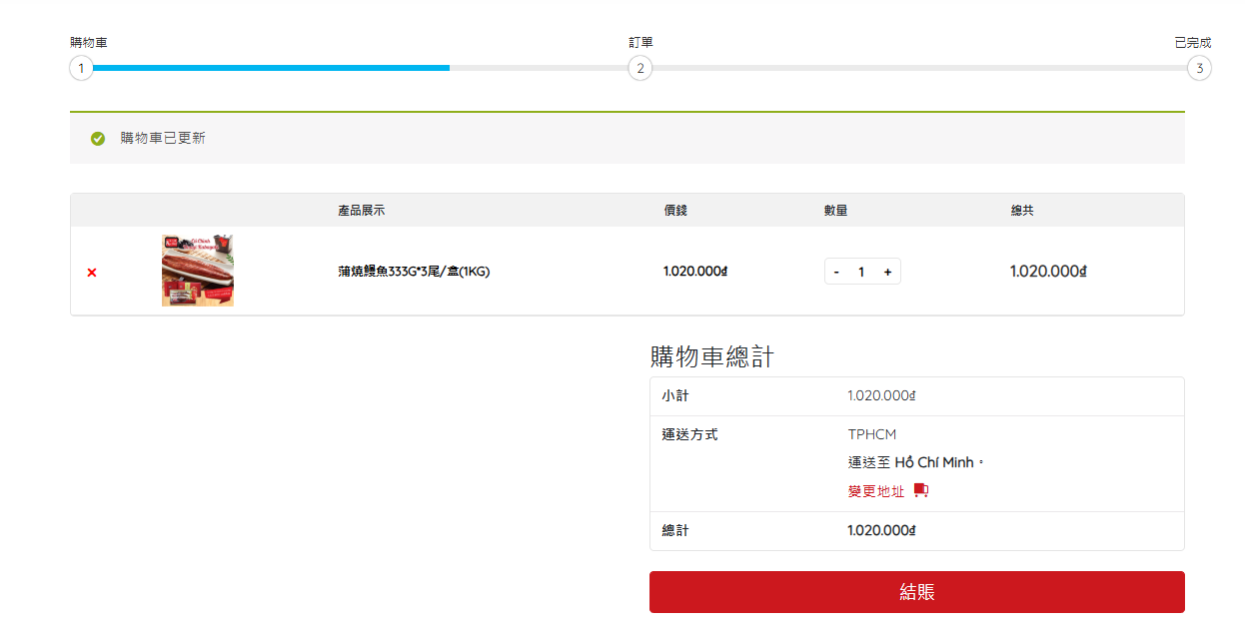The height and width of the screenshot is (635, 1245).
Task: Click the green checkmark success icon
Action: click(98, 139)
